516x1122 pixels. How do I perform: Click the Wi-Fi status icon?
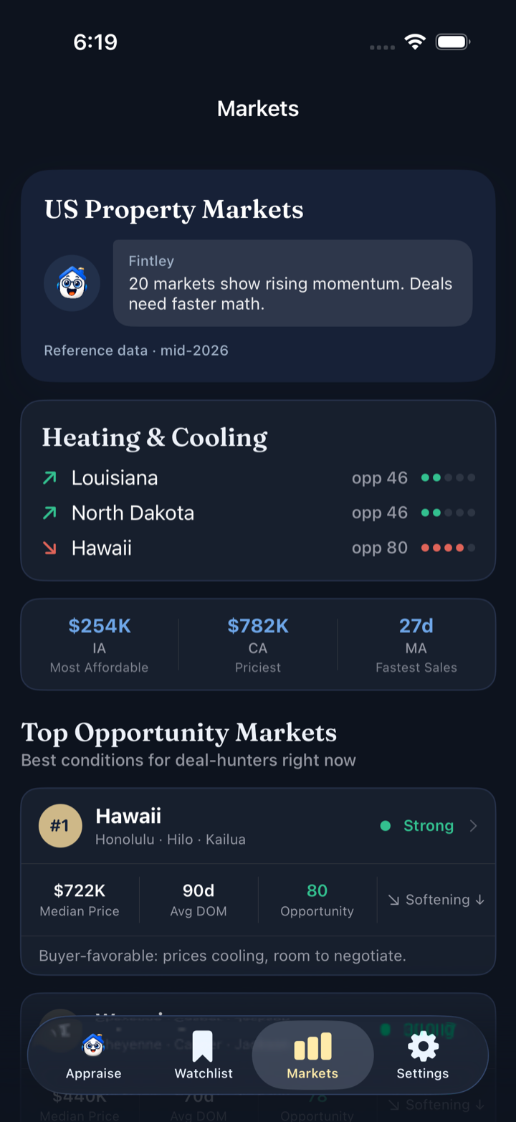tap(415, 42)
